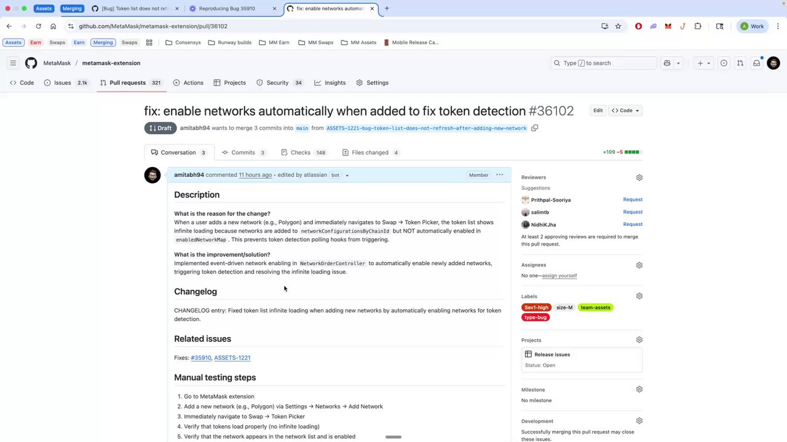
Task: Open your pull requests header icon
Action: click(740, 63)
